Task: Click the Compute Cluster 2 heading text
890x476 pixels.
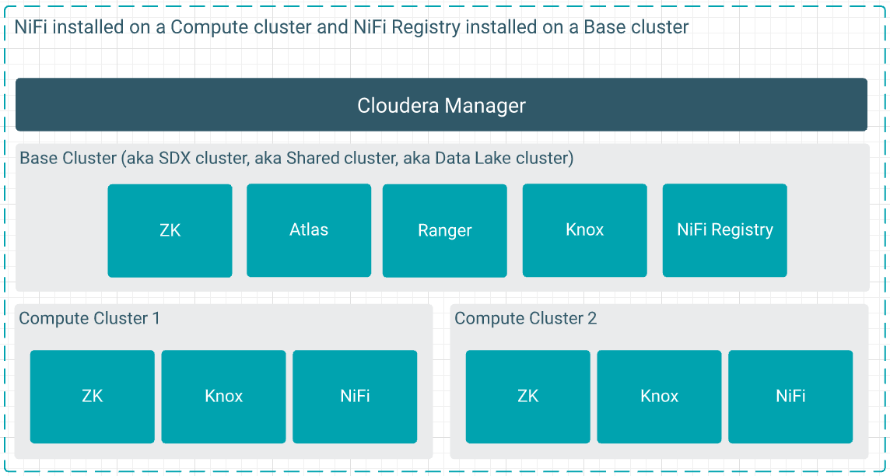Action: click(525, 318)
